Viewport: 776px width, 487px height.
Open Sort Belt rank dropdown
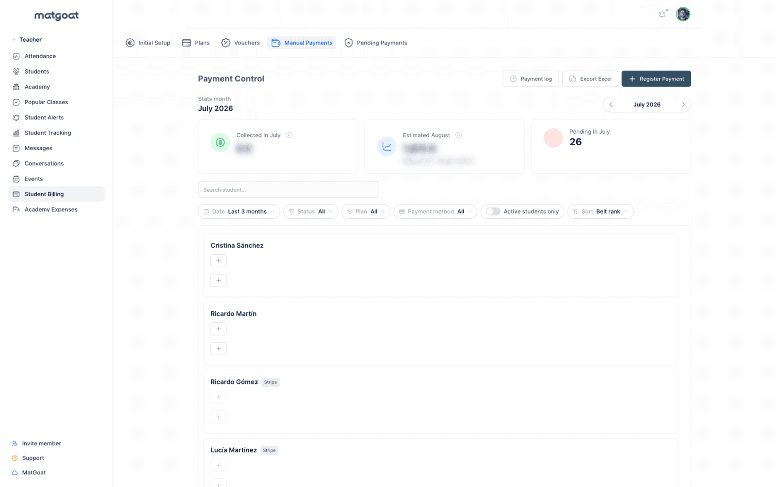pyautogui.click(x=600, y=212)
